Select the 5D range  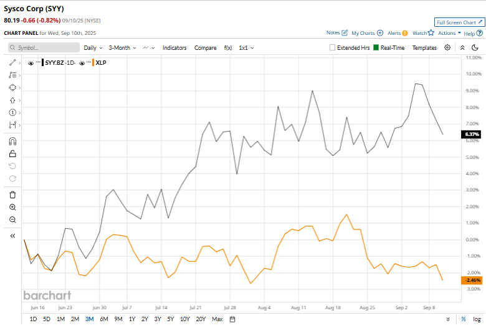(x=47, y=319)
